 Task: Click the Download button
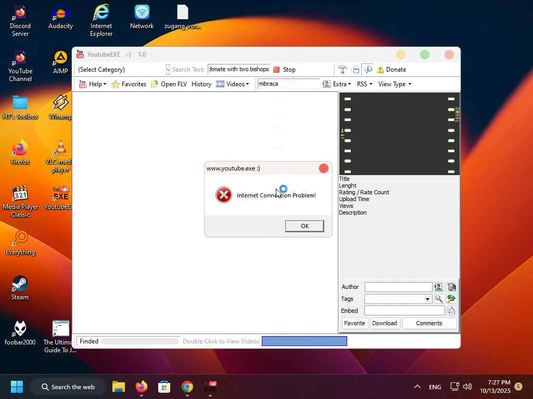pos(384,323)
